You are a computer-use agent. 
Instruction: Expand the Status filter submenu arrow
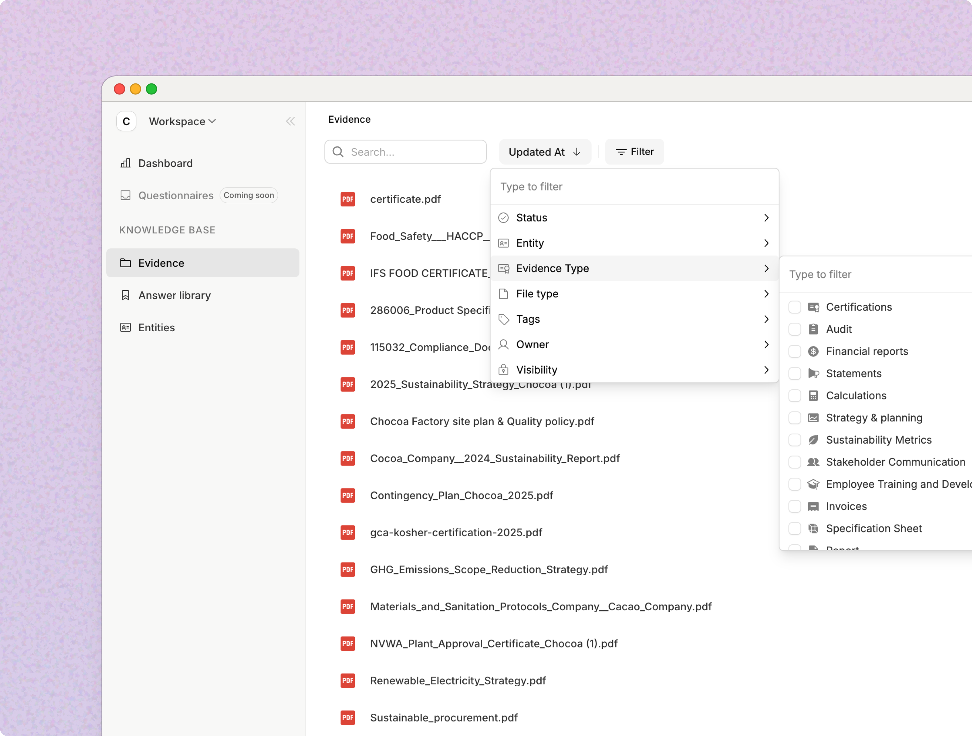click(766, 218)
